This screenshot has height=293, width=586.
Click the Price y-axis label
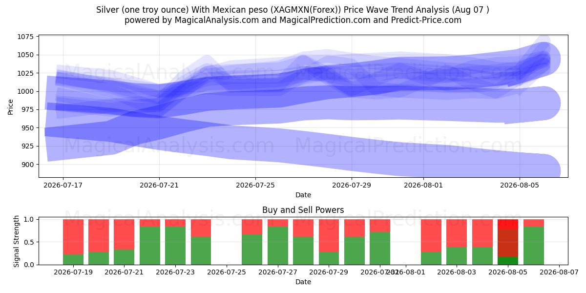(x=11, y=106)
